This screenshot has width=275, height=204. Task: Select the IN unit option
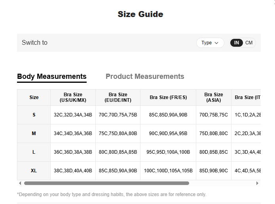236,43
